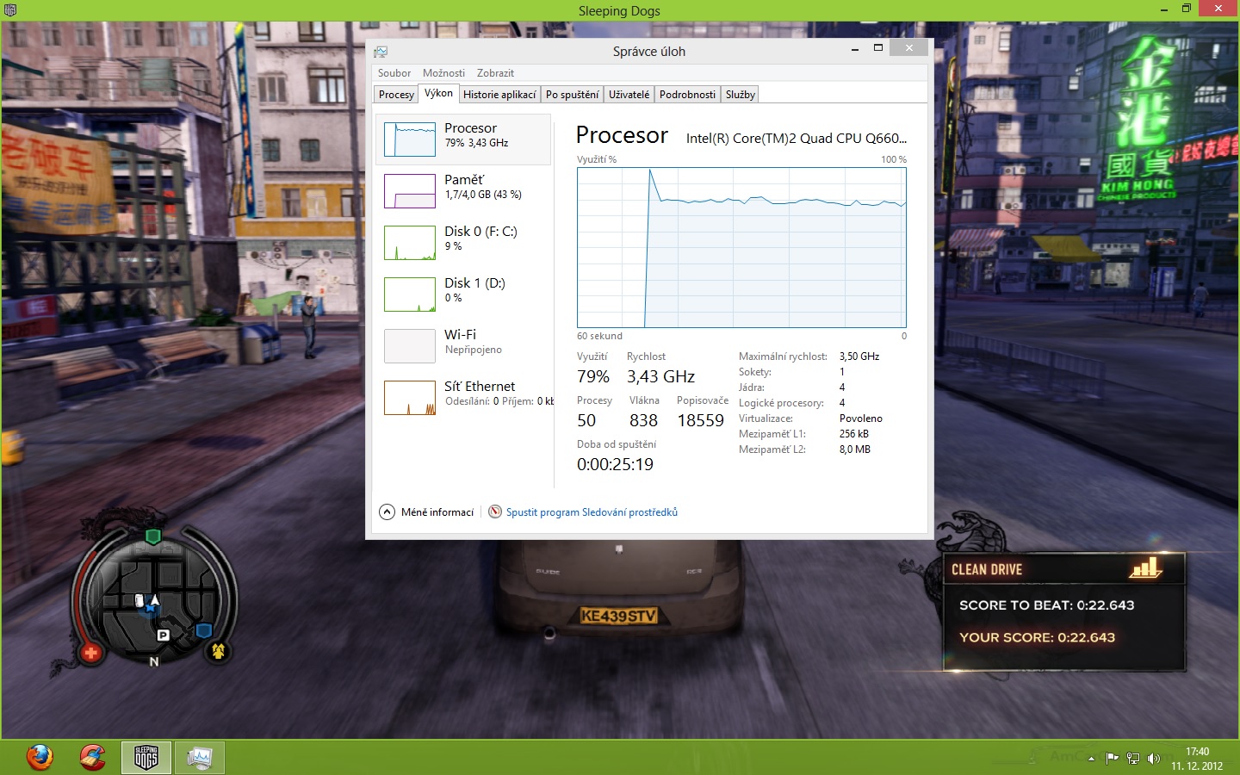Click the yellow icon at the minimap's lower right
The width and height of the screenshot is (1240, 775).
click(x=219, y=651)
